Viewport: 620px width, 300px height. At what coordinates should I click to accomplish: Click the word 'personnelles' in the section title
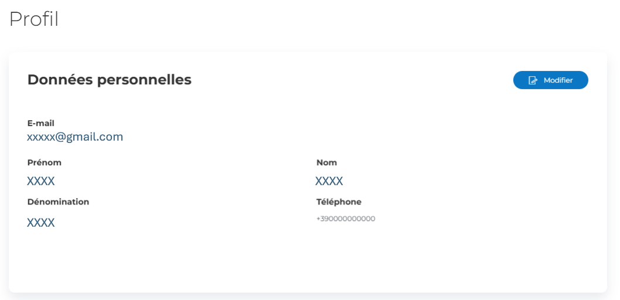click(x=144, y=80)
